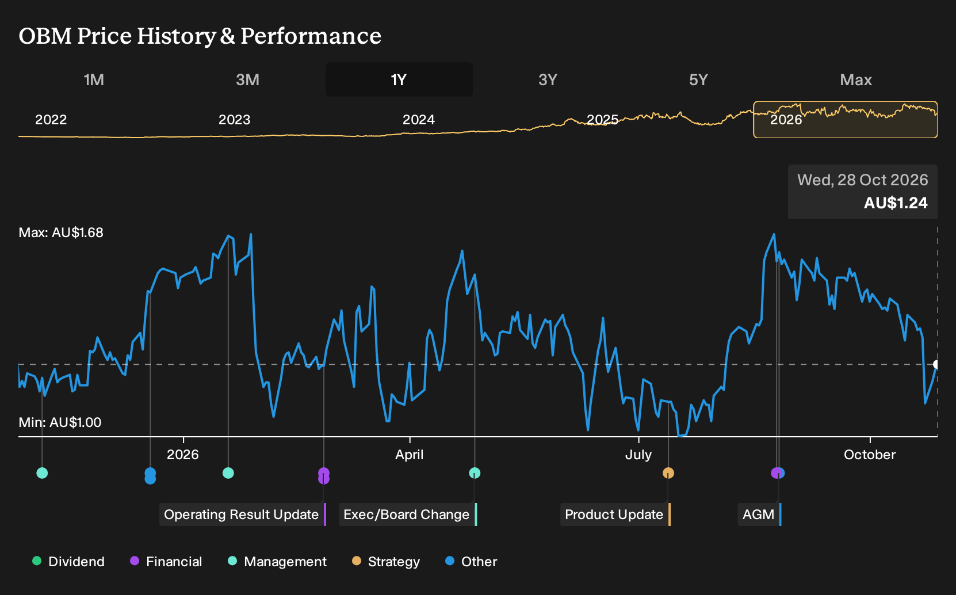Click the Wed, 28 Oct 2026 tooltip date

(x=863, y=180)
